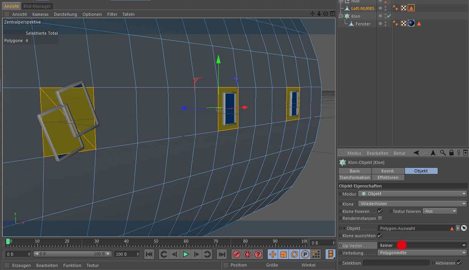
Task: Toggle the Klone fixieren checkbox
Action: 380,211
